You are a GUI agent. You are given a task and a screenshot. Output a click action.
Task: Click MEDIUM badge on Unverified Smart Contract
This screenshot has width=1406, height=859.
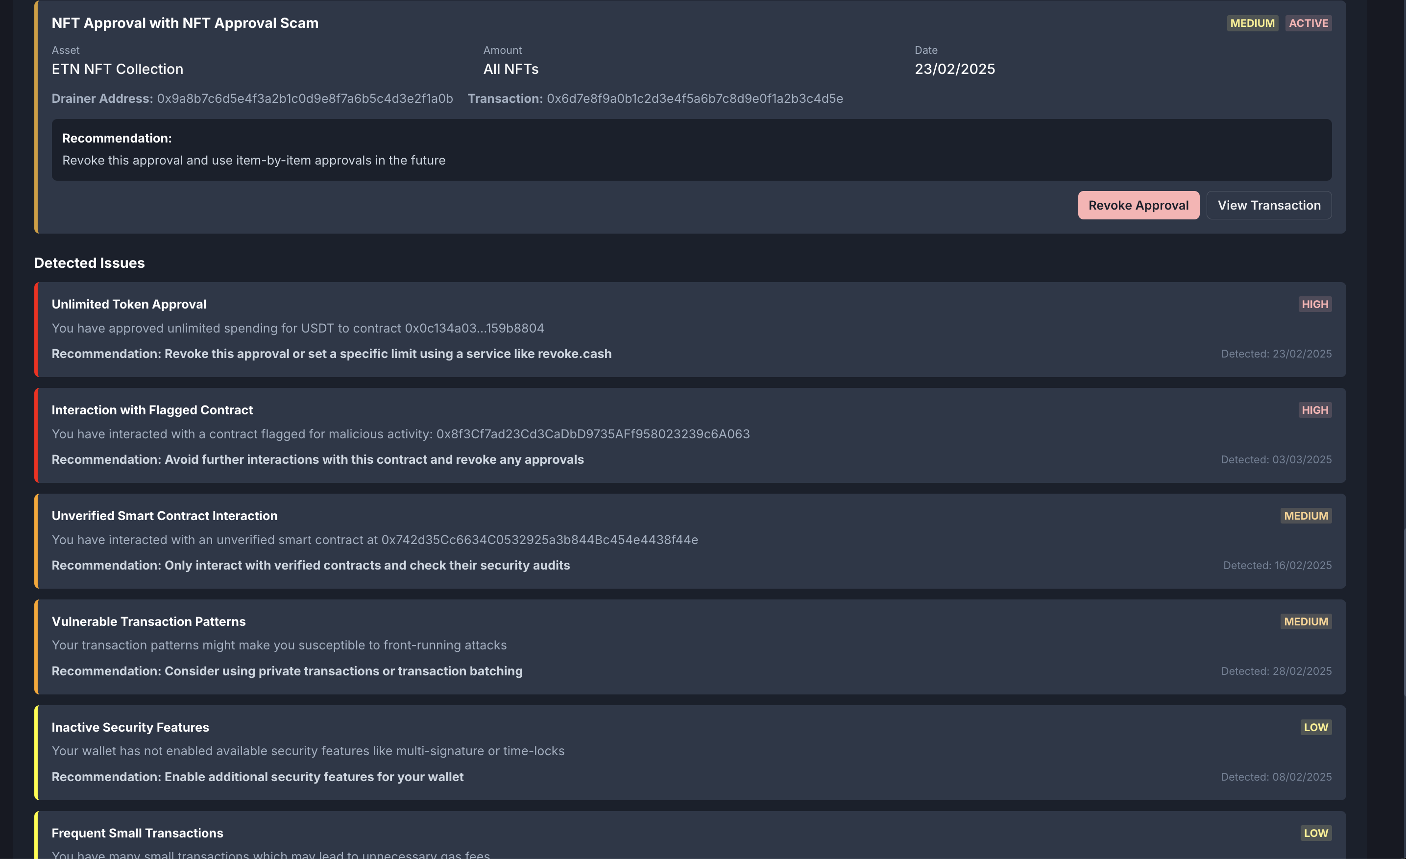coord(1306,516)
